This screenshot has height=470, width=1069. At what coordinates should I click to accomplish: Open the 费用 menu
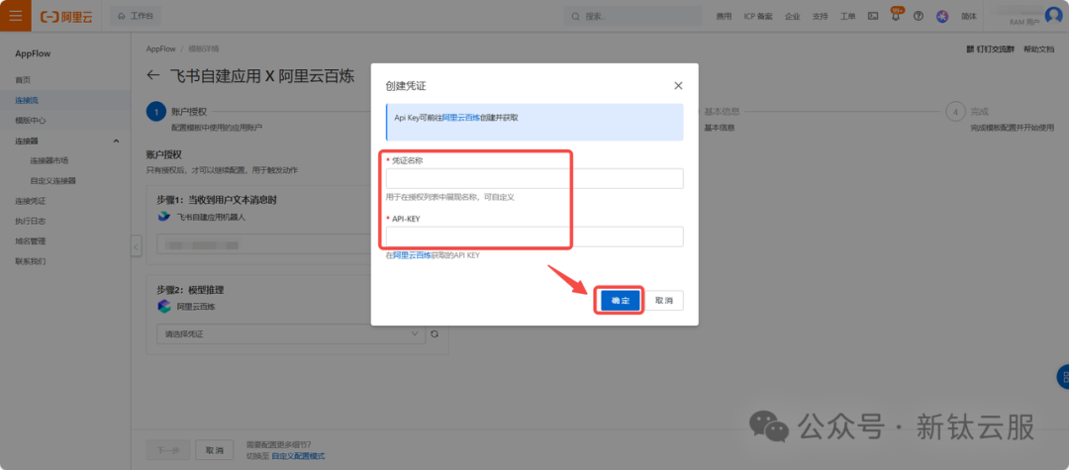724,17
